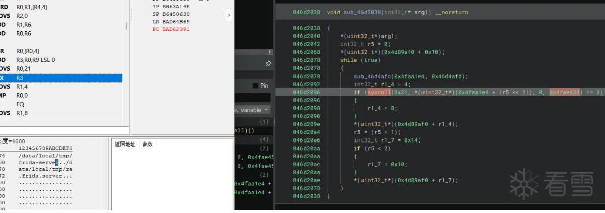Click the pushpin icon on the side panel

click(x=268, y=64)
